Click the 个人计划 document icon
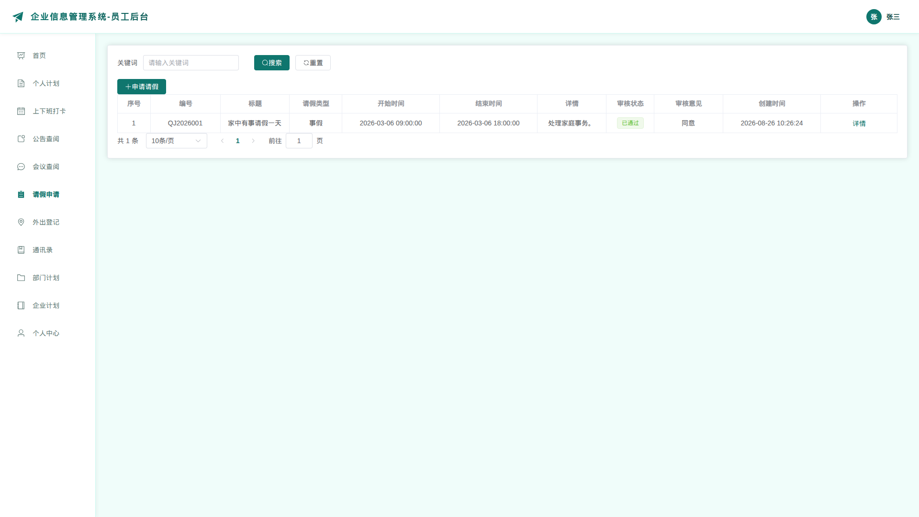The height and width of the screenshot is (517, 919). click(x=21, y=83)
